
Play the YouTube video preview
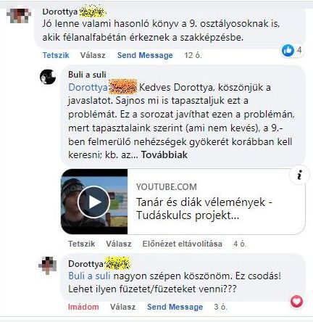93,202
